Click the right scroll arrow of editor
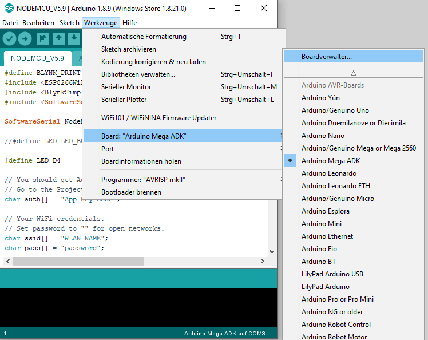428x340 pixels. pos(262,262)
